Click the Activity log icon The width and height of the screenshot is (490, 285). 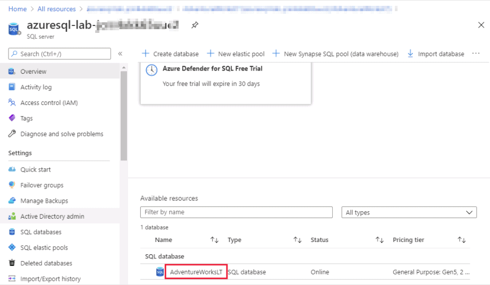[12, 87]
